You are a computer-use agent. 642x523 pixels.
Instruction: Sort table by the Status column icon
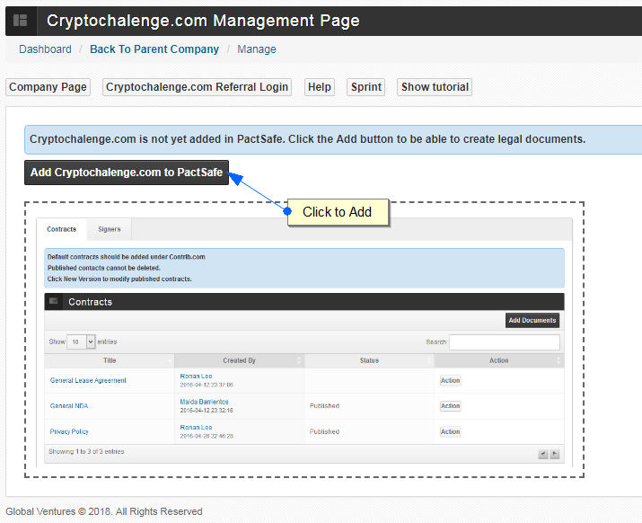[x=428, y=360]
